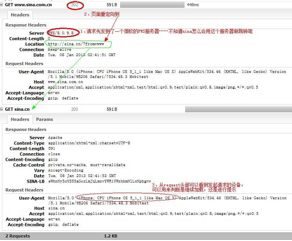Click first request's Request Headers heading
The height and width of the screenshot is (241, 292).
[x=25, y=64]
